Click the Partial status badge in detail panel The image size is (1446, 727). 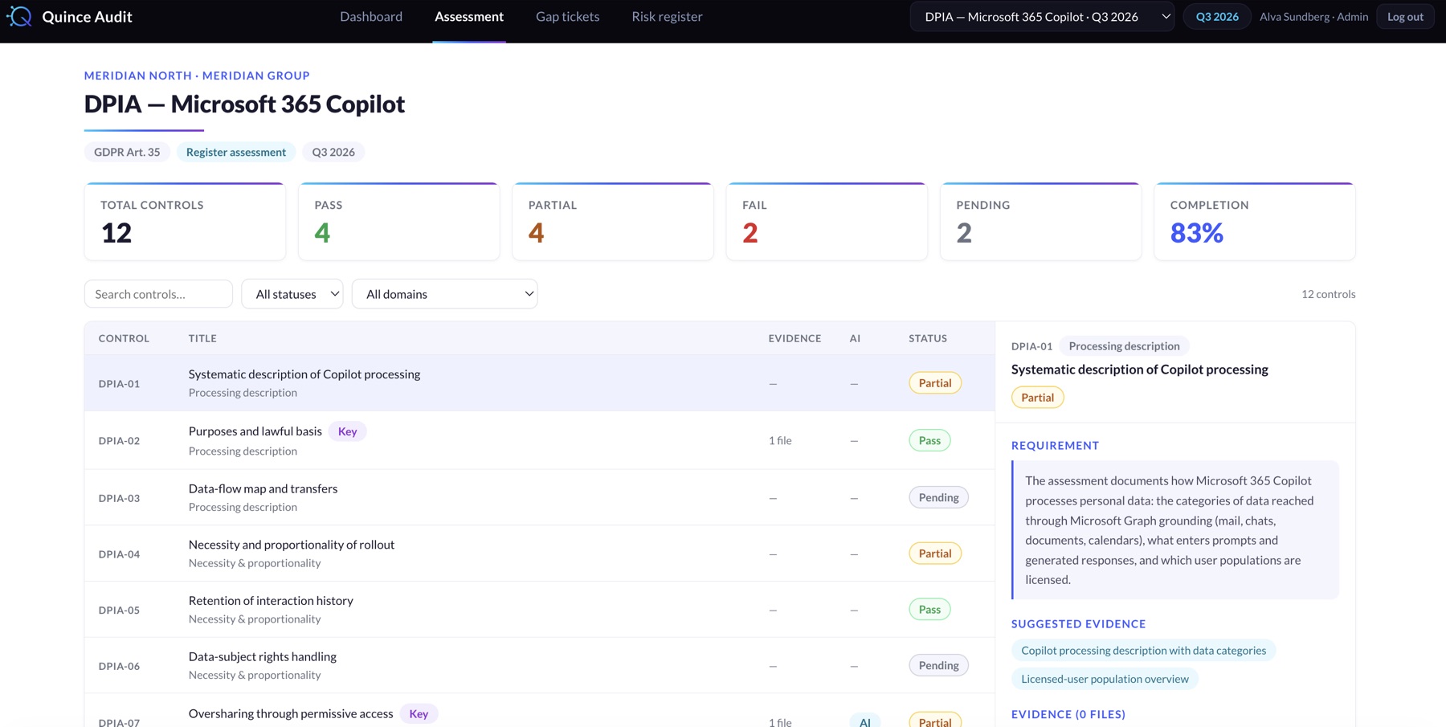pos(1037,398)
